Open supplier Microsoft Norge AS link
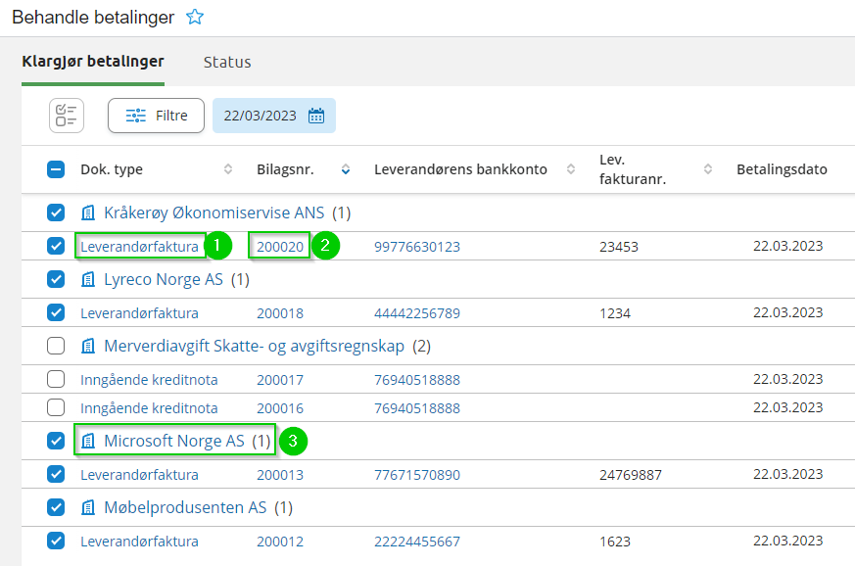This screenshot has width=855, height=566. tap(174, 441)
